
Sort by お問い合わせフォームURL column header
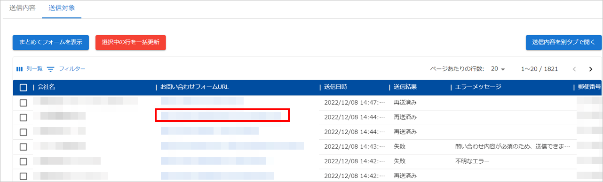pos(195,87)
